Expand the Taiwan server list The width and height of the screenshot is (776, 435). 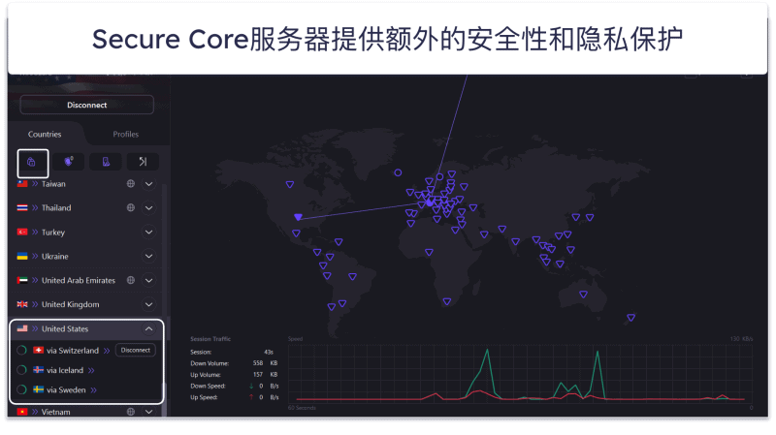point(148,184)
